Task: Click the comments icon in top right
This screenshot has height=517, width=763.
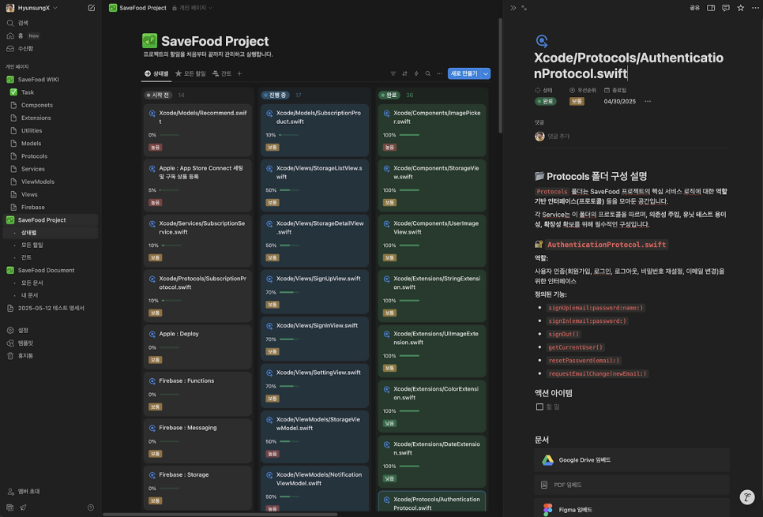Action: (x=726, y=8)
